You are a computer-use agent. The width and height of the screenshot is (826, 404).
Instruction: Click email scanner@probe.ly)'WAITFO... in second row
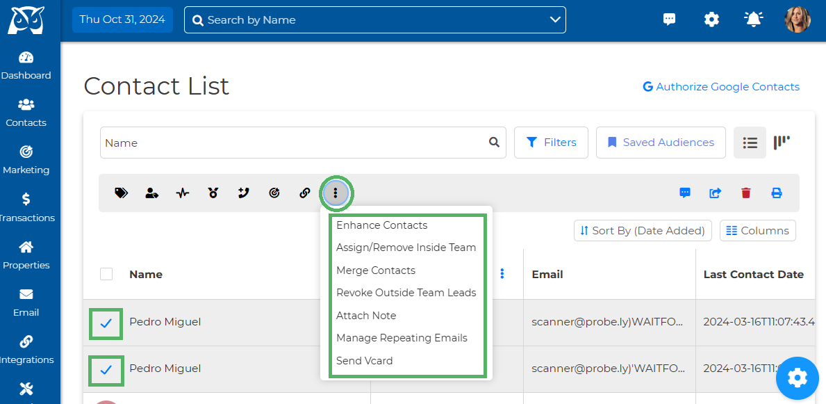(609, 368)
